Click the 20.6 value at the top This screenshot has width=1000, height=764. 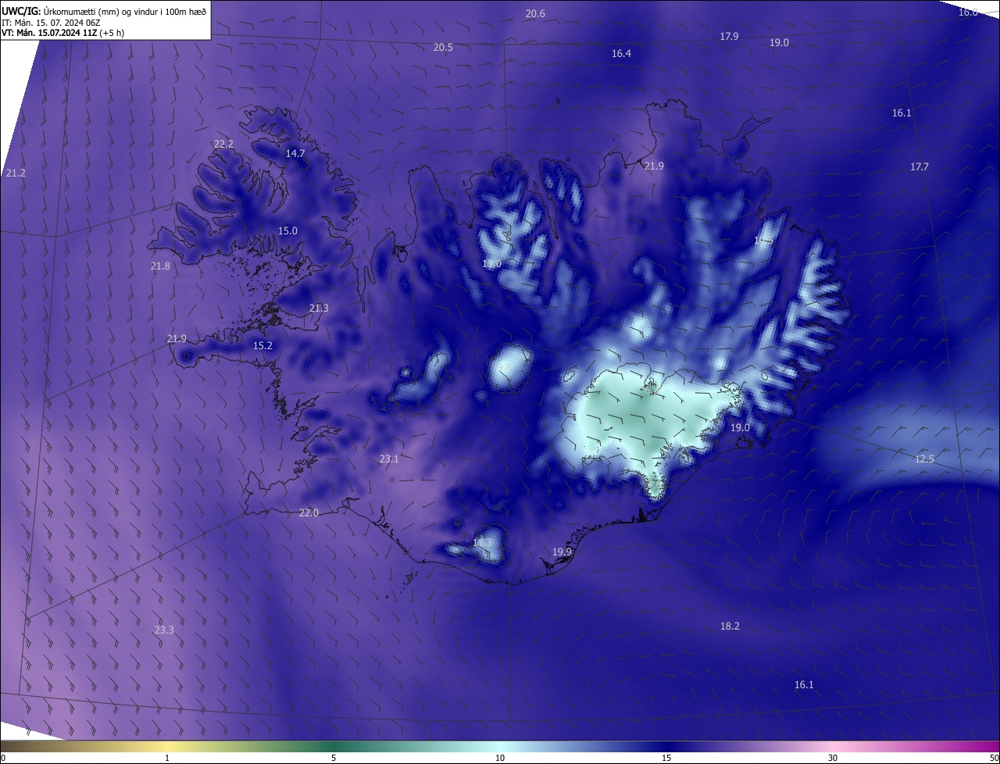(535, 14)
